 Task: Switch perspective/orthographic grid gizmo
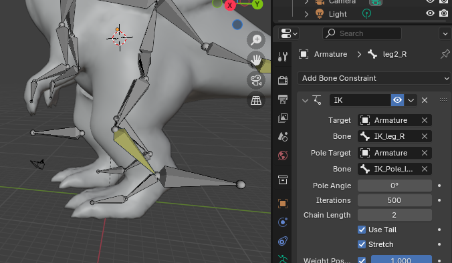coord(256,100)
